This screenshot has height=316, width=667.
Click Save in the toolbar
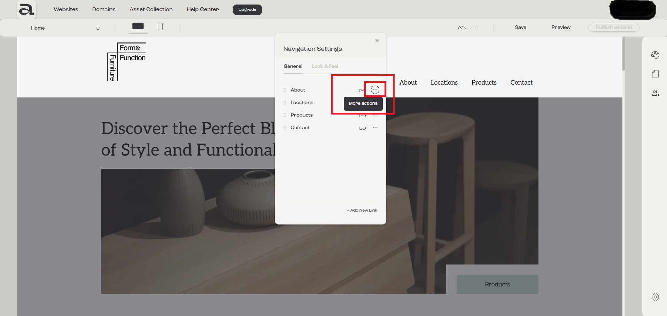click(520, 27)
